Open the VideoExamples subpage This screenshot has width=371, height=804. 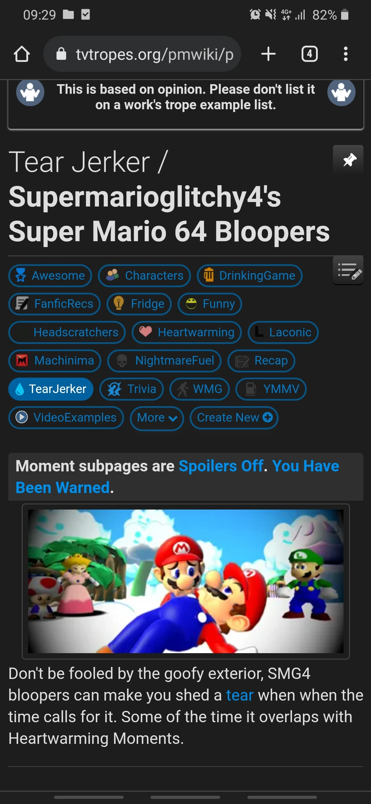pos(66,418)
